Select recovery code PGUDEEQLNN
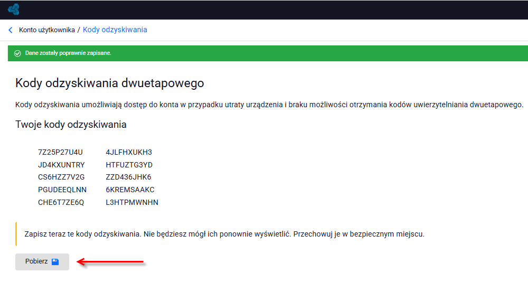 [62, 190]
